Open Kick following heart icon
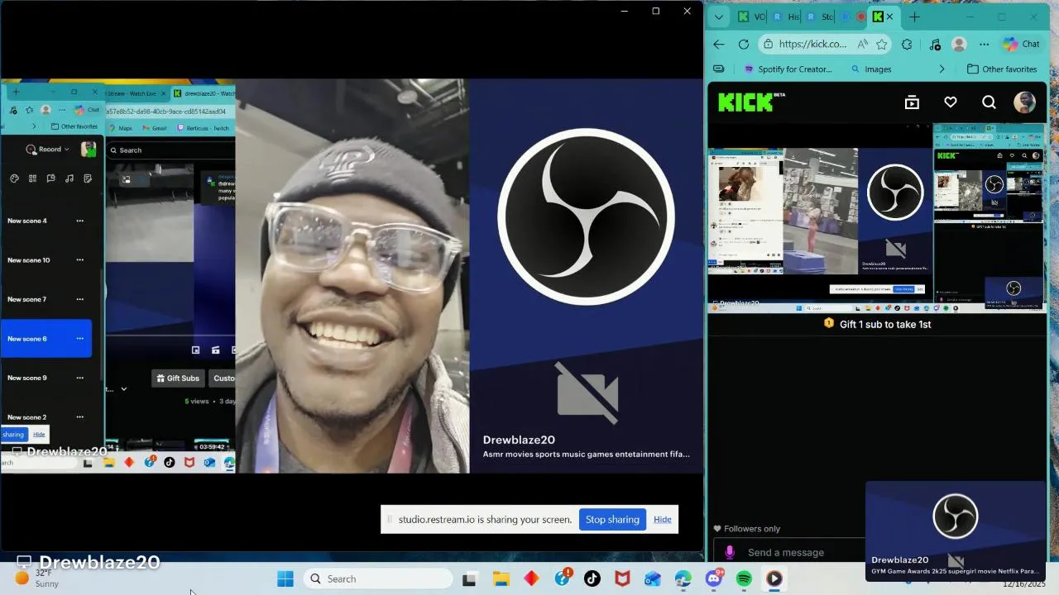This screenshot has width=1059, height=595. 951,102
